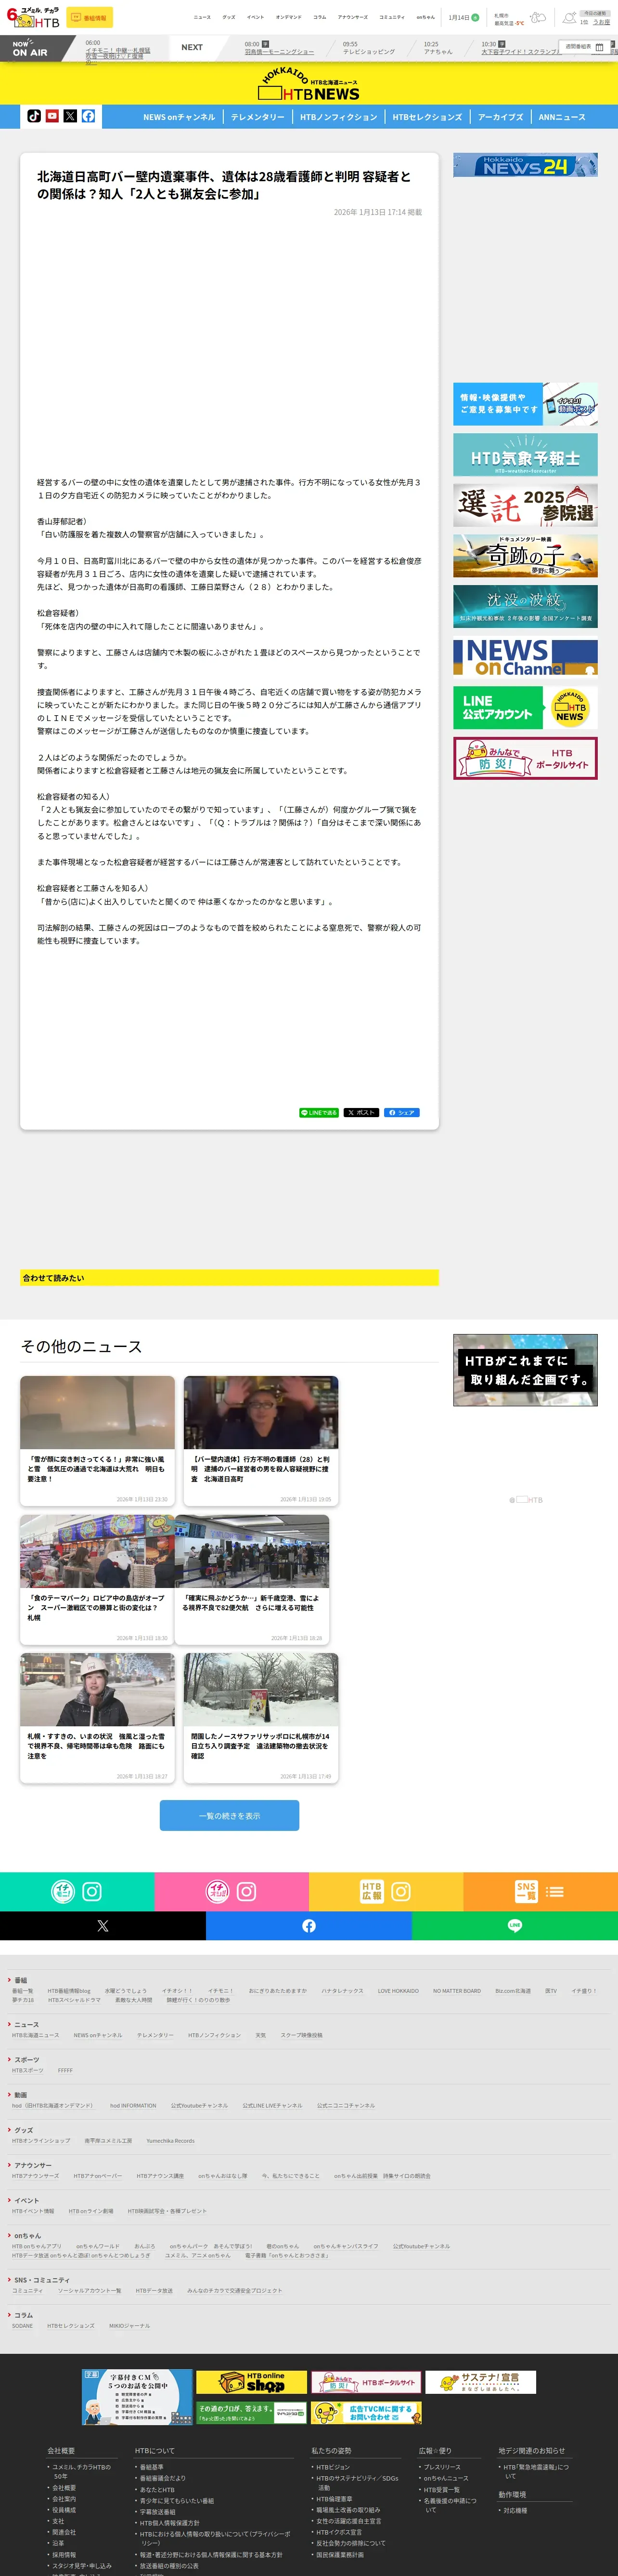The image size is (618, 2576).
Task: Expand the ニュース footer section
Action: [x=26, y=2024]
